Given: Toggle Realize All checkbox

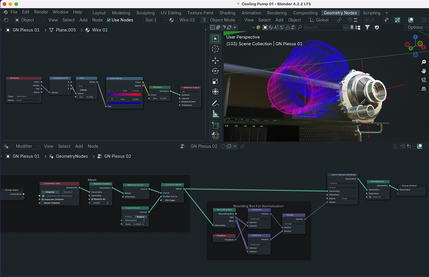Looking at the screenshot, I should 92,199.
